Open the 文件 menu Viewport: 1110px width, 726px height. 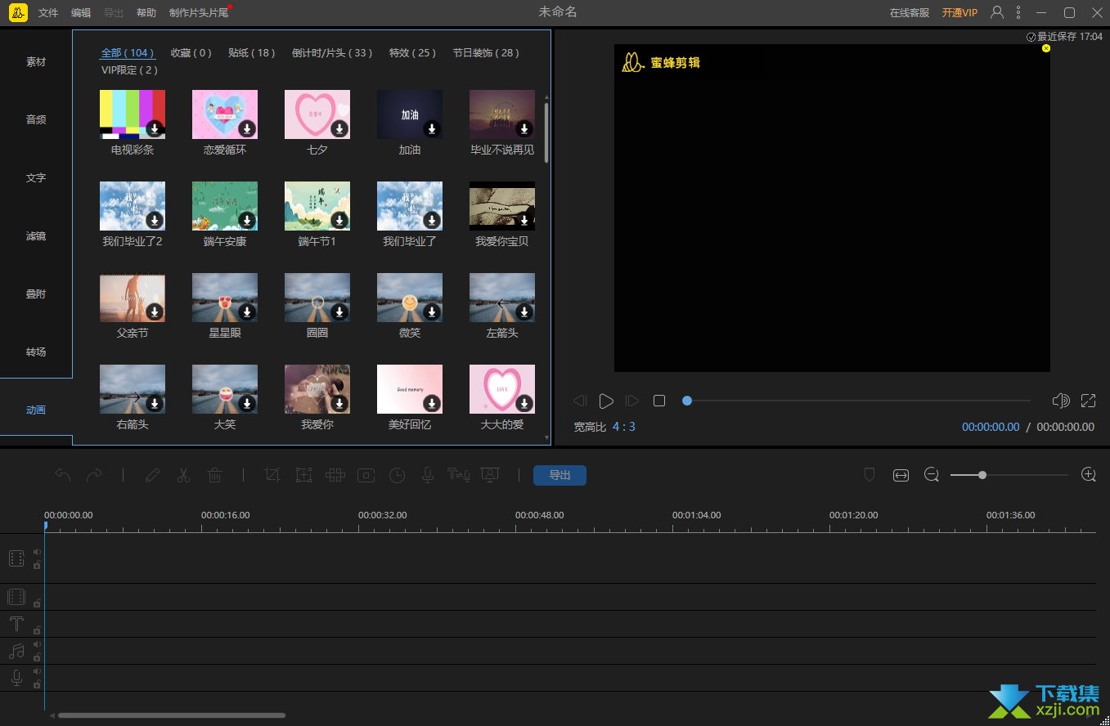click(48, 13)
